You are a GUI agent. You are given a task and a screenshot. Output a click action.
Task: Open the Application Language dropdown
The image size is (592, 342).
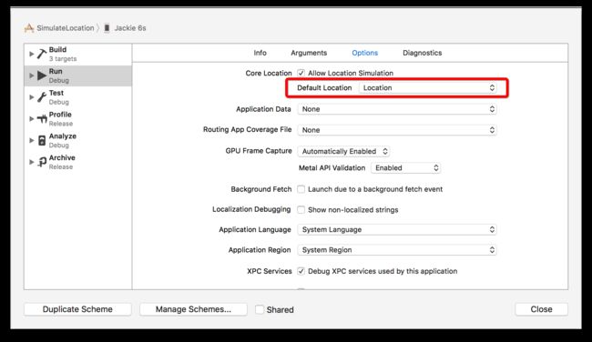click(397, 229)
